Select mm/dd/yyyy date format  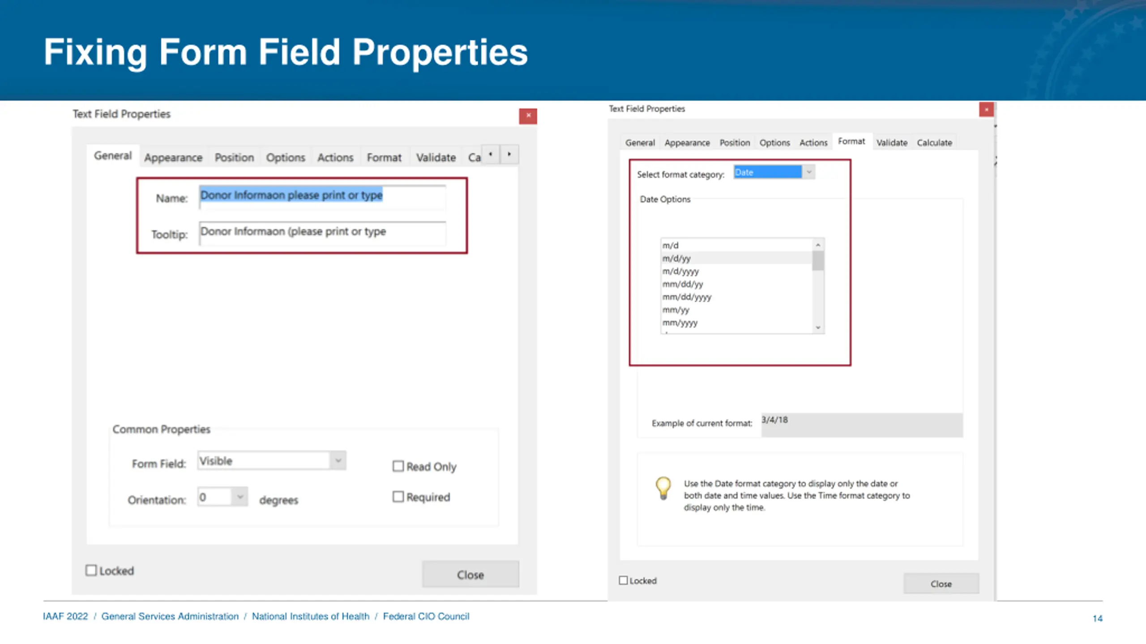[x=737, y=297]
